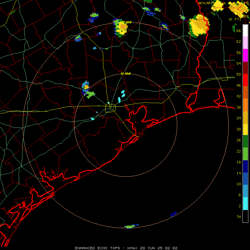
Task: Click the black TH threshold legend block
Action: (245, 216)
